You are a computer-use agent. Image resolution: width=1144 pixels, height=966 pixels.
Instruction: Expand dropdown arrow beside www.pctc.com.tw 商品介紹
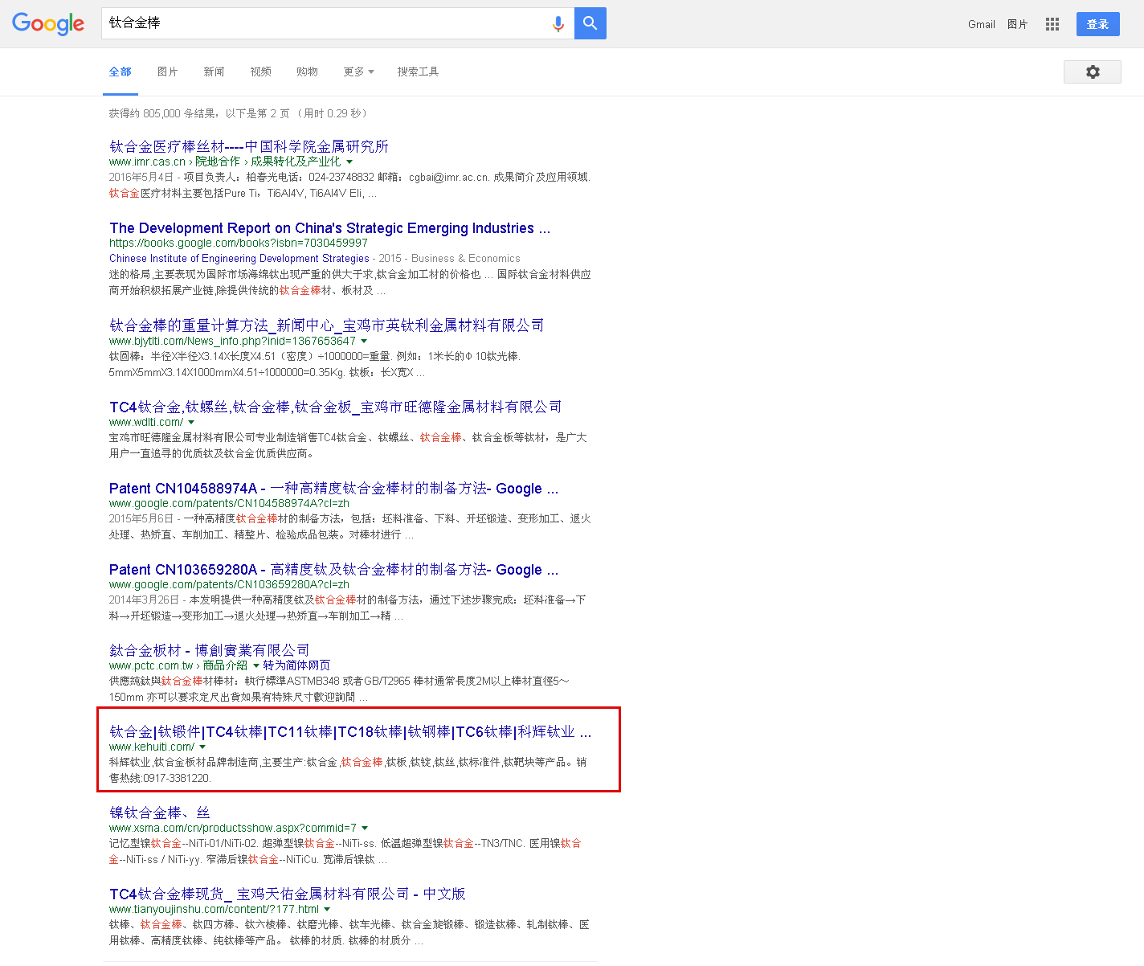(256, 665)
